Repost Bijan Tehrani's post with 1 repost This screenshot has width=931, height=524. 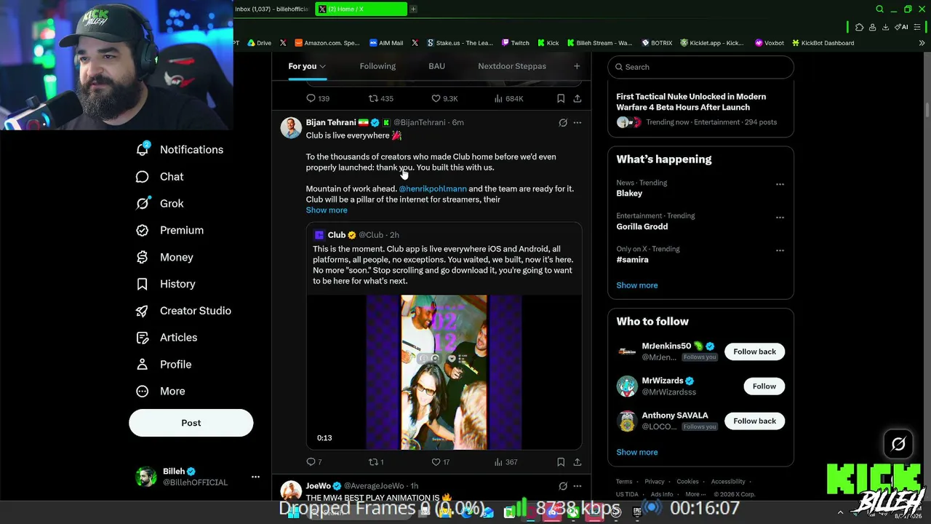coord(376,462)
